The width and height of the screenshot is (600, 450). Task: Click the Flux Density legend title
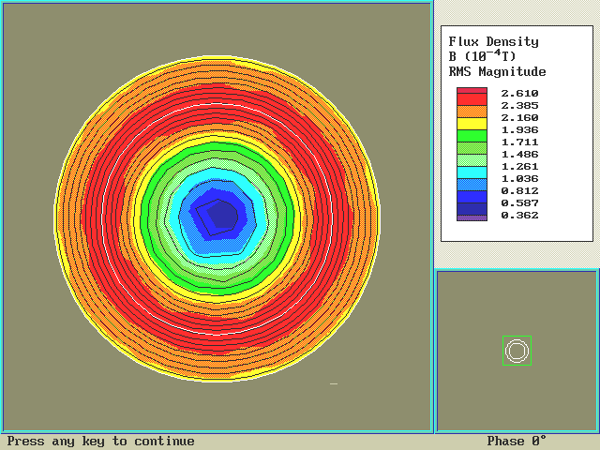tap(493, 41)
